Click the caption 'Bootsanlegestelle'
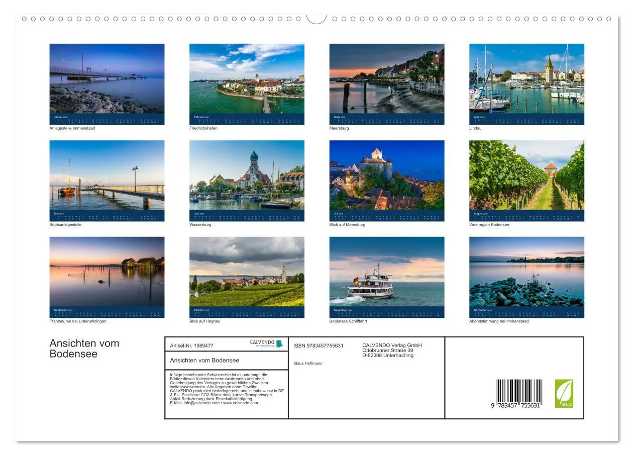Screen dimensions: 633x456 [x=65, y=224]
